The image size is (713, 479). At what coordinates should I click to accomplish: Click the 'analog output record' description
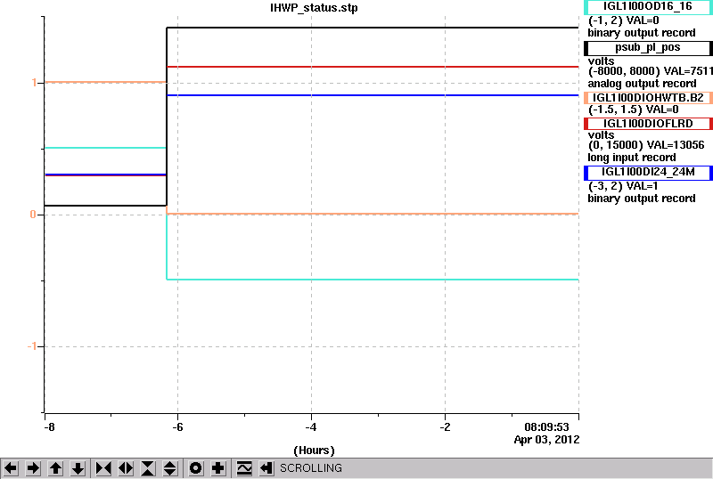coord(642,84)
